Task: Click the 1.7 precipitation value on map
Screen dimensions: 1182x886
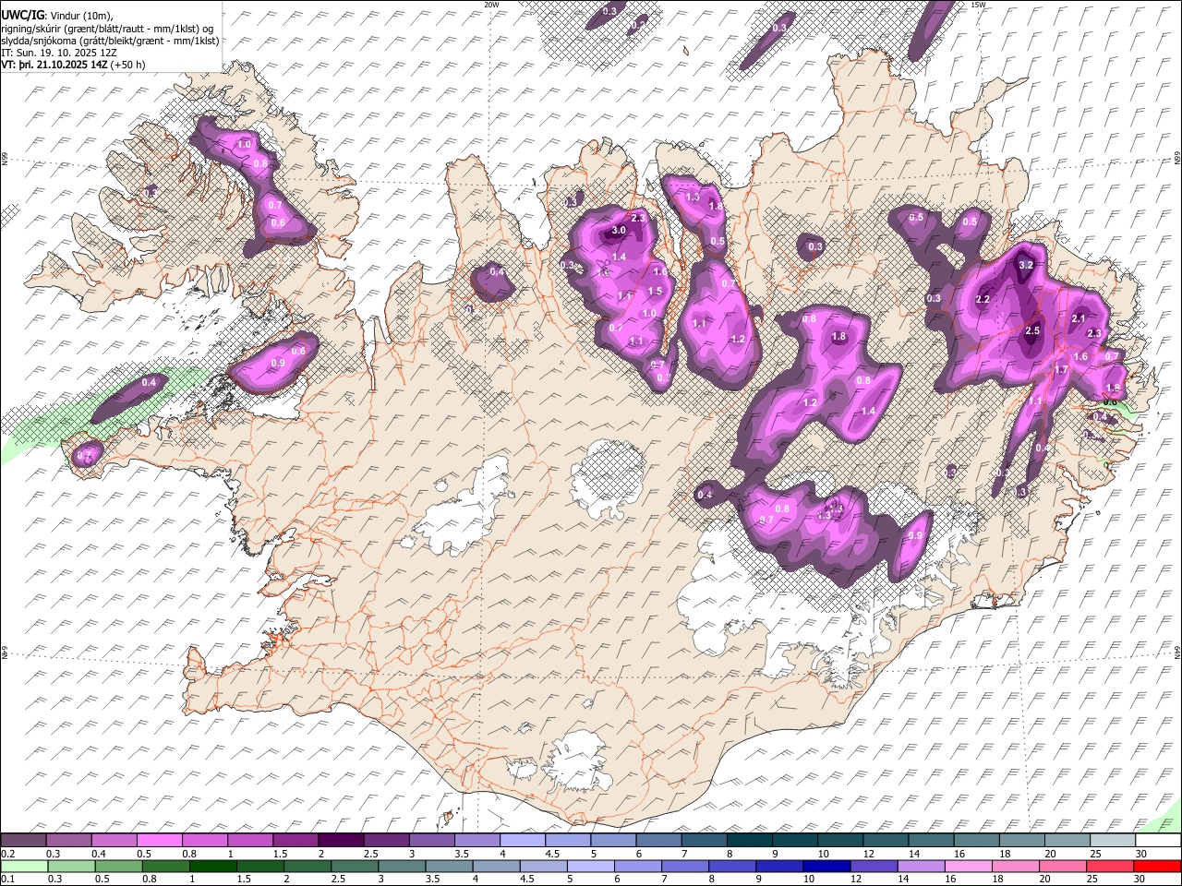Action: point(1061,369)
